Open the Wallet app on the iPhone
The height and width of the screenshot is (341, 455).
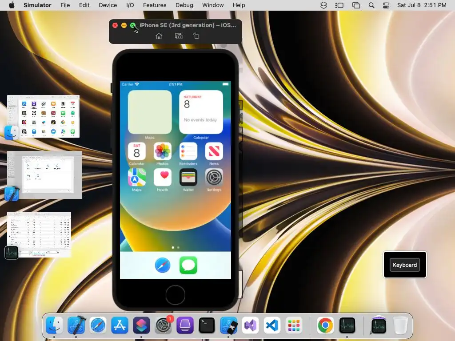(x=188, y=177)
